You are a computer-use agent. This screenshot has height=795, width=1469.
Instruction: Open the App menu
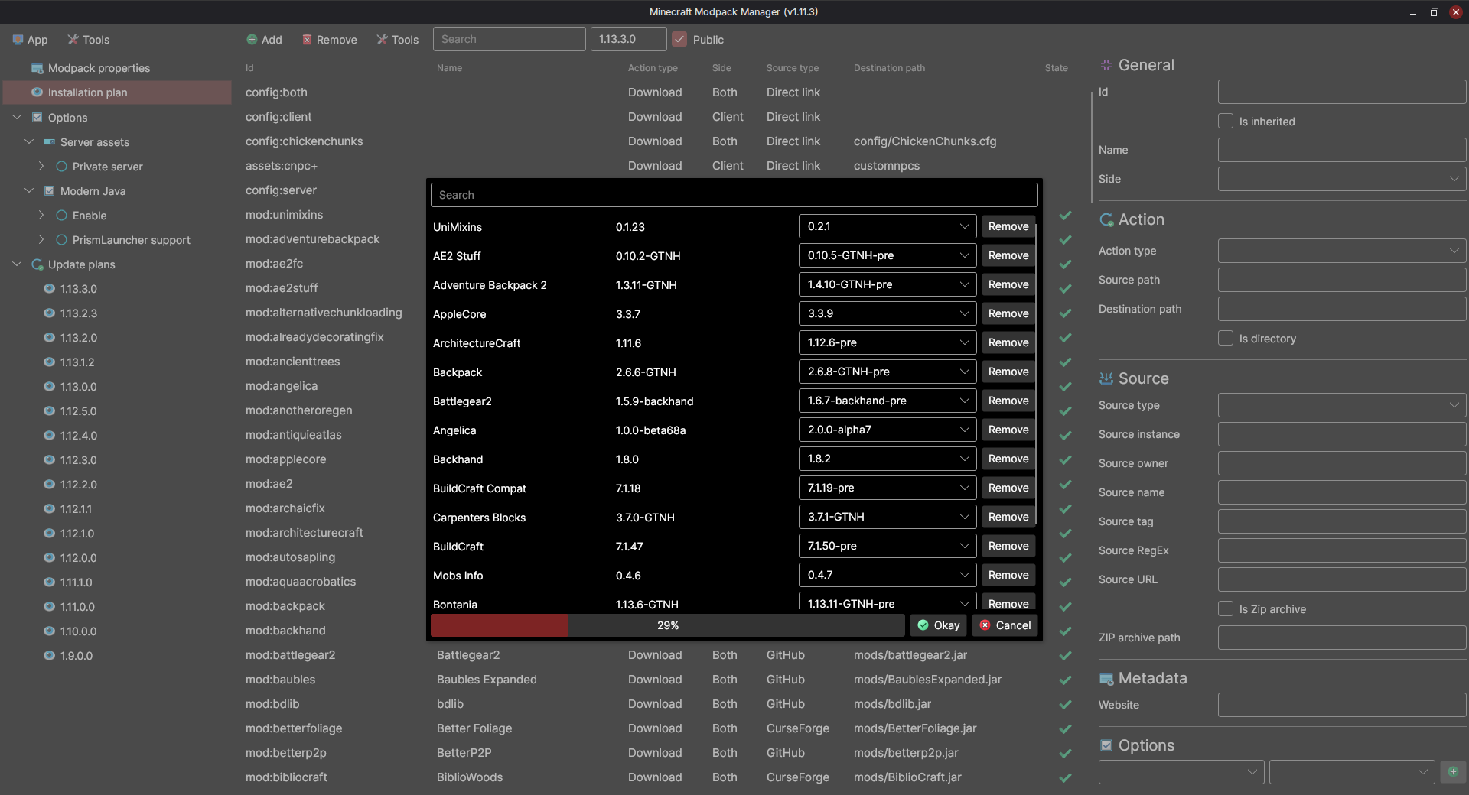(31, 40)
